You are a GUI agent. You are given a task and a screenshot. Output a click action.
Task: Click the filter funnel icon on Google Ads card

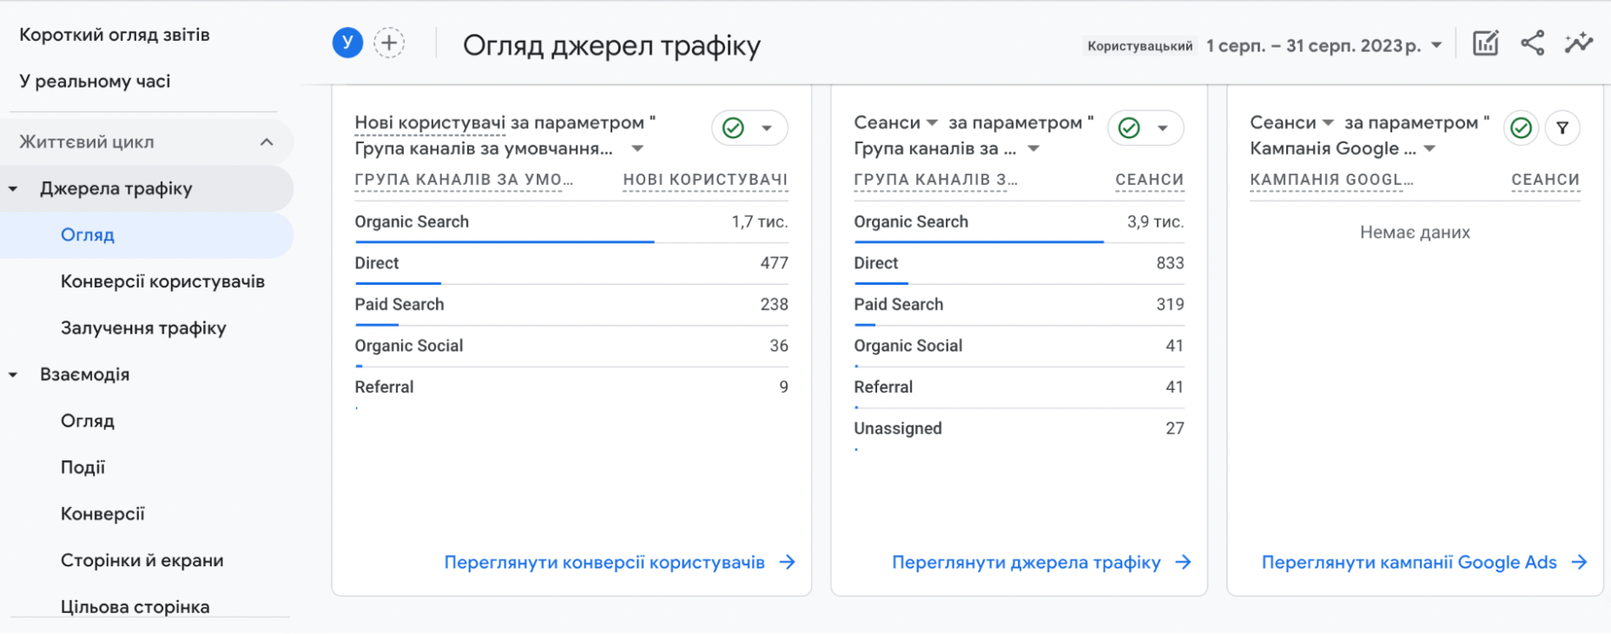[1562, 129]
